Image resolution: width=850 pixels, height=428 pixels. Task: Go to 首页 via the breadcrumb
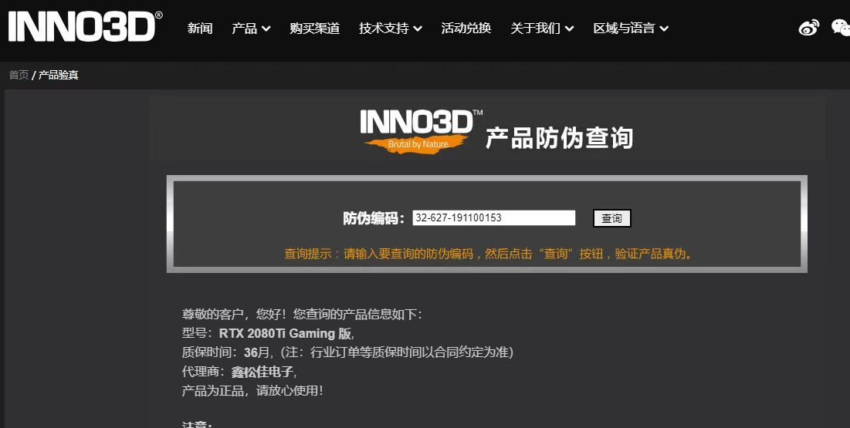(19, 75)
